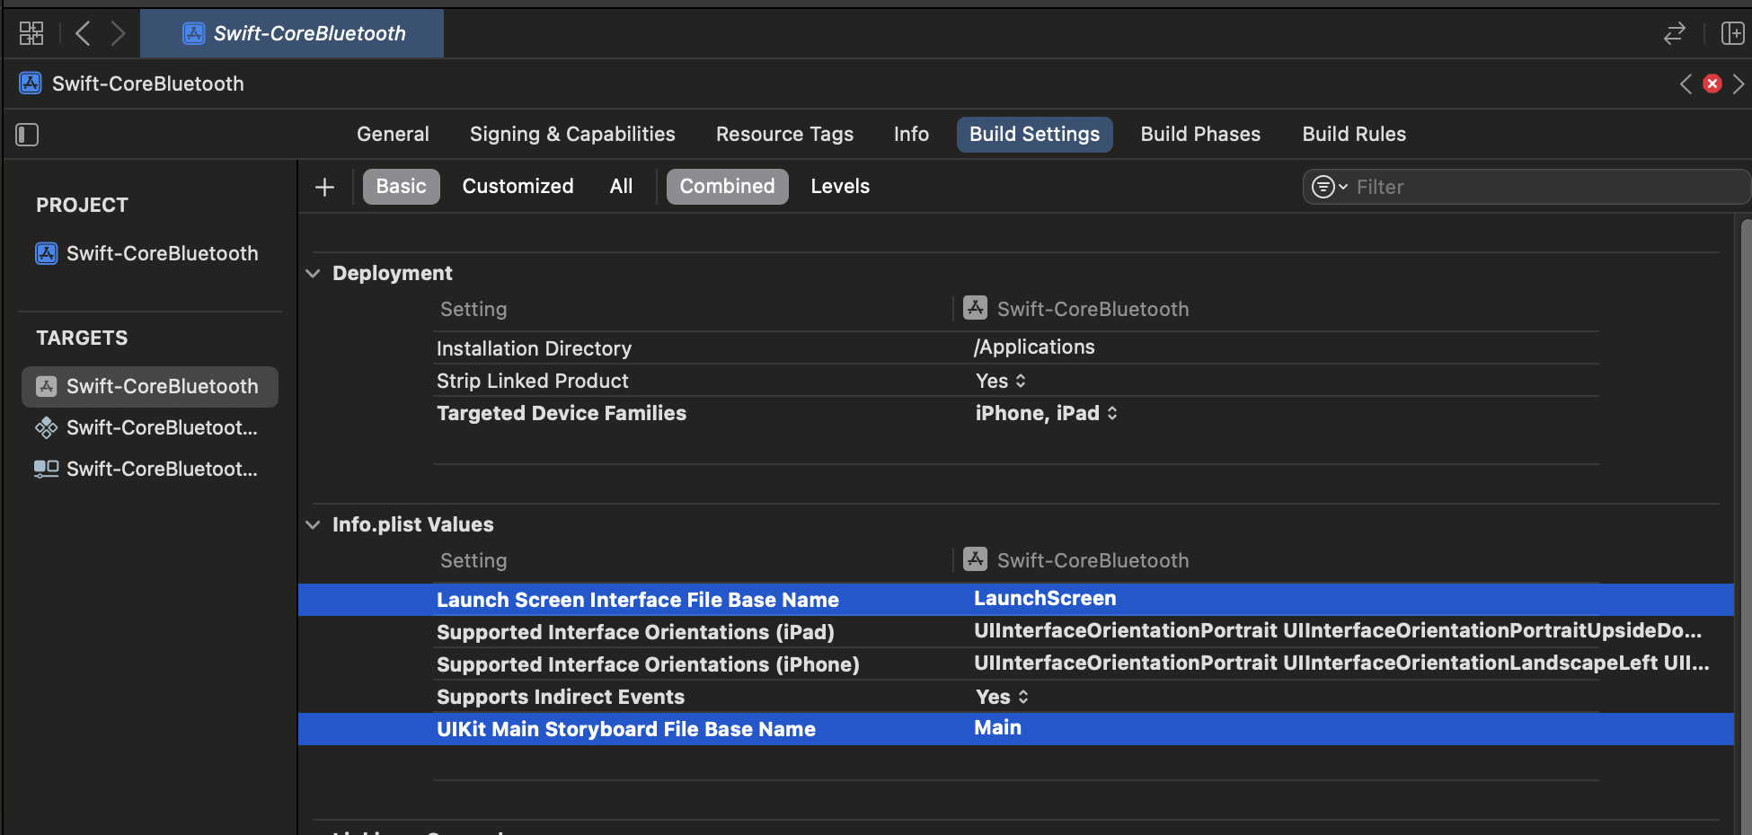Show Customized build settings
The height and width of the screenshot is (835, 1752).
518,186
